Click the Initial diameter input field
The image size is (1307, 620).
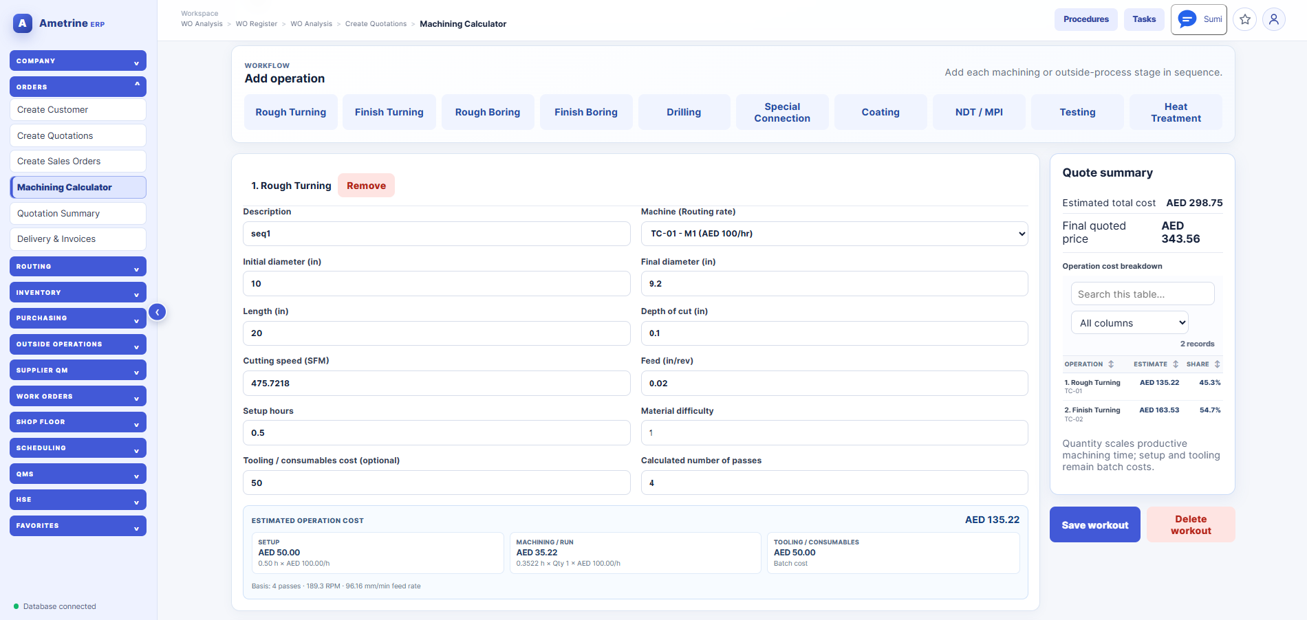(x=437, y=283)
